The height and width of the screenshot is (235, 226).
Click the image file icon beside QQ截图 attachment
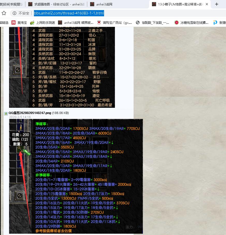point(6,113)
